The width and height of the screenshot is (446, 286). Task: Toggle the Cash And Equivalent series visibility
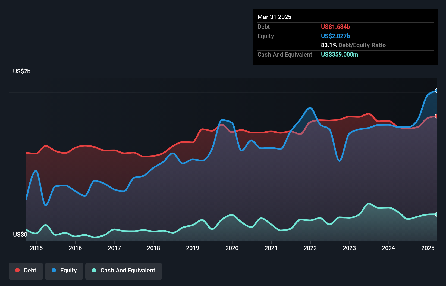click(x=123, y=271)
